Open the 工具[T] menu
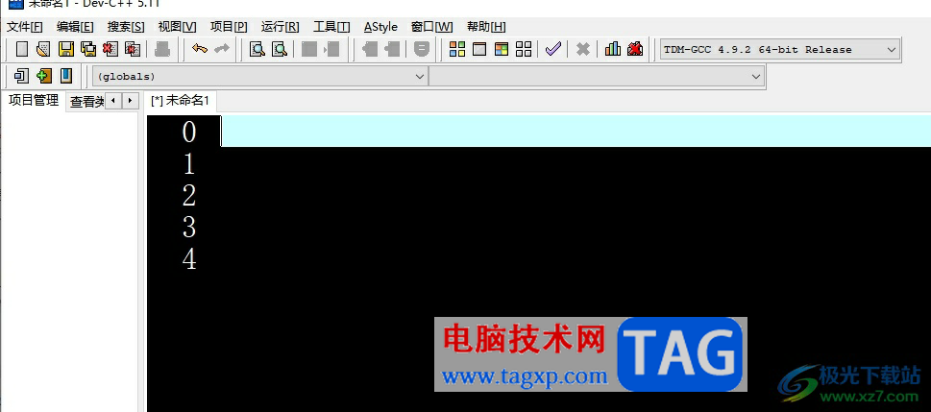The height and width of the screenshot is (412, 931). (331, 27)
